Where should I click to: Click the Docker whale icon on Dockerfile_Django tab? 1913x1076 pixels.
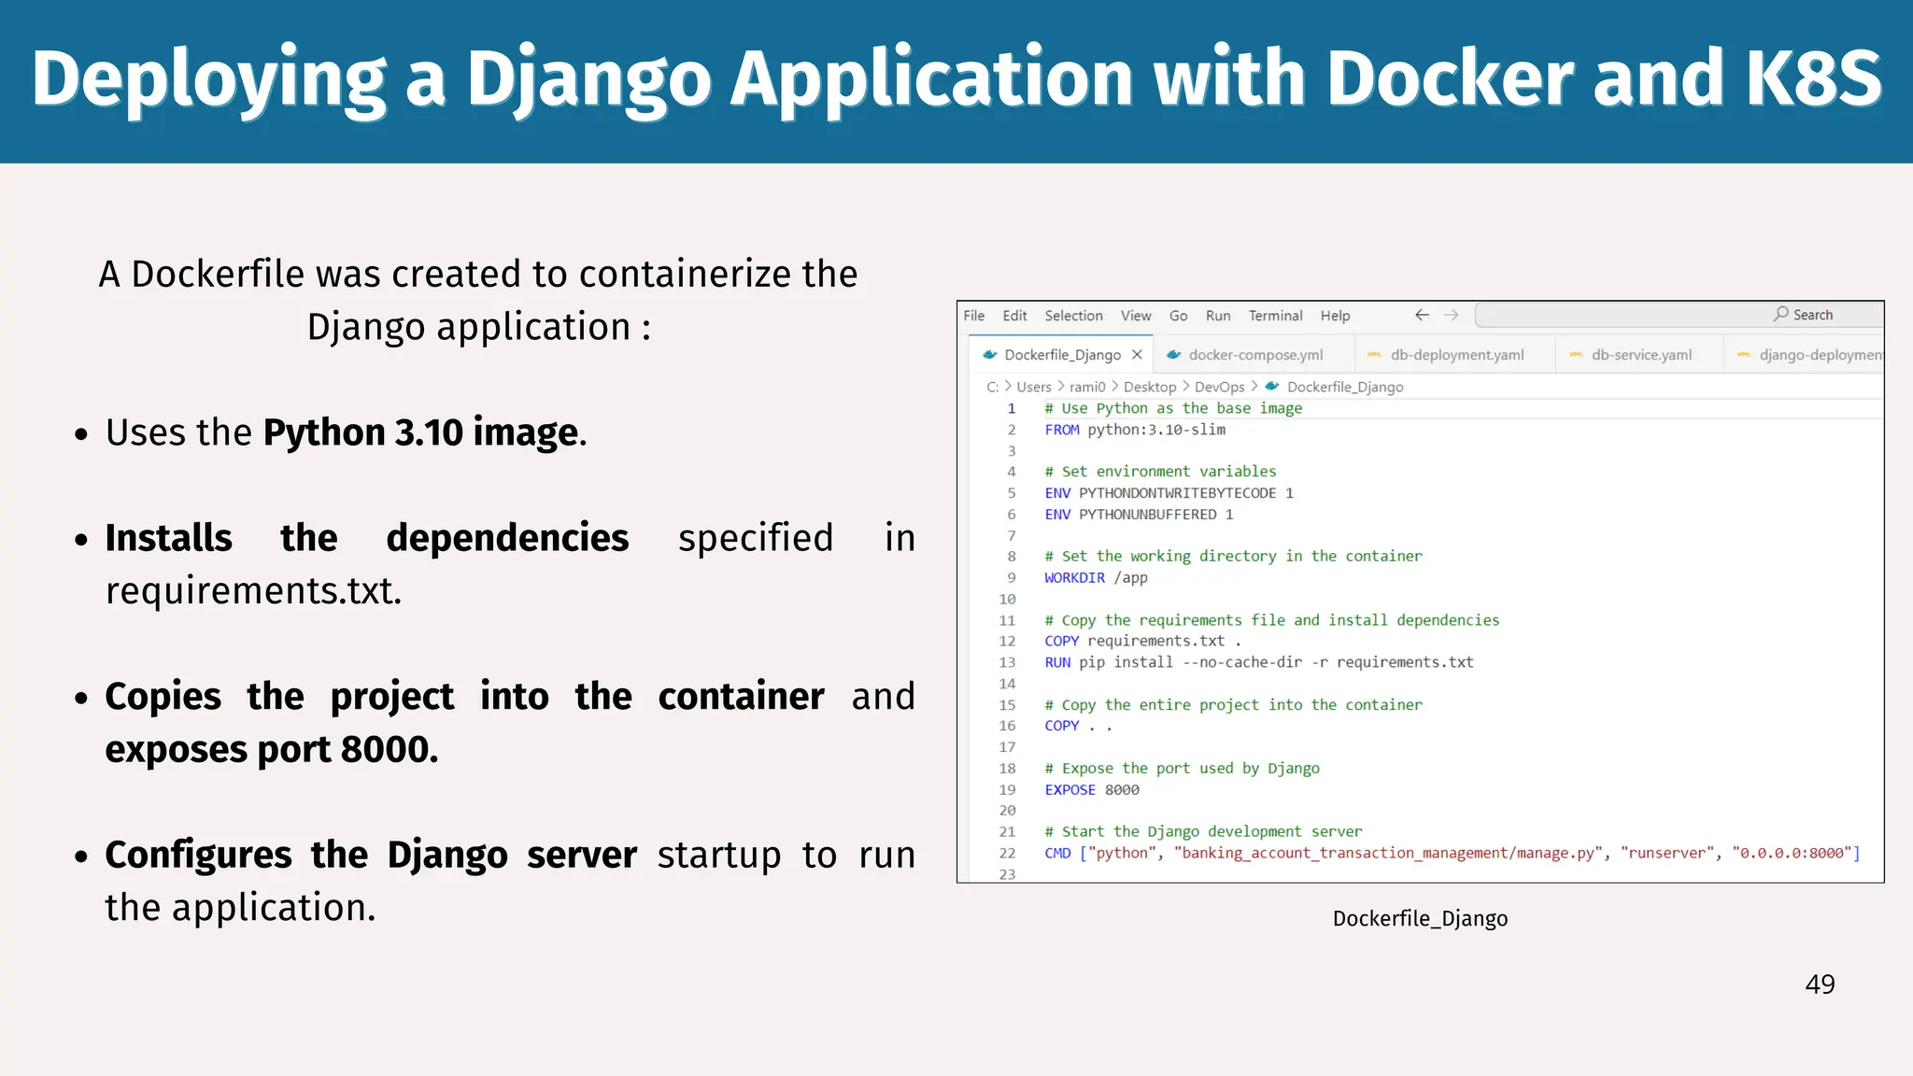click(x=989, y=355)
